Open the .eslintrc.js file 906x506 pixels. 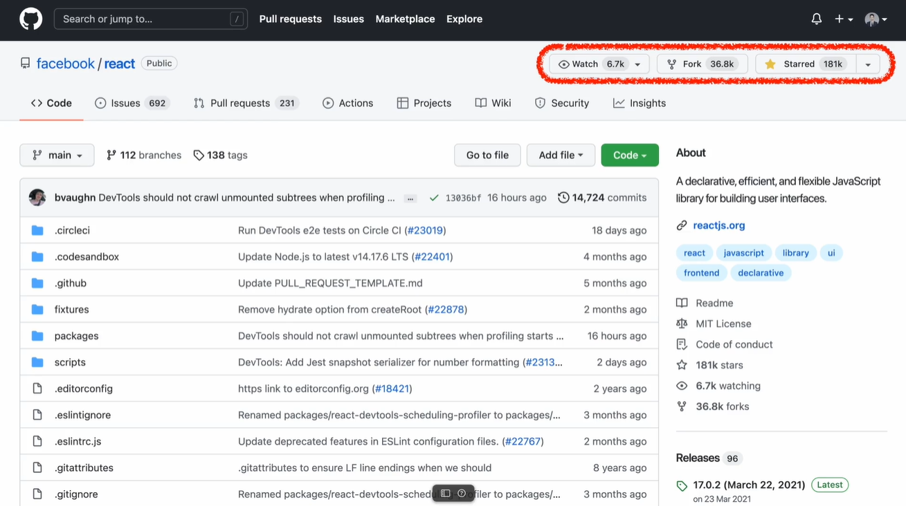78,441
